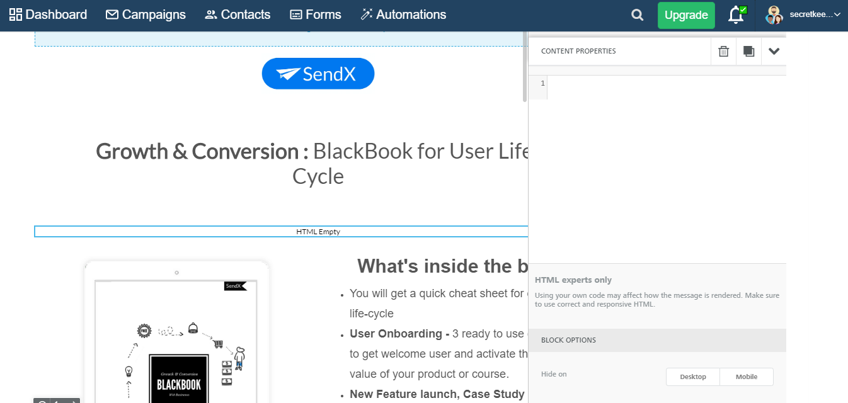Expand the secretkee account dropdown
Viewport: 848px width, 403px height.
(x=803, y=15)
